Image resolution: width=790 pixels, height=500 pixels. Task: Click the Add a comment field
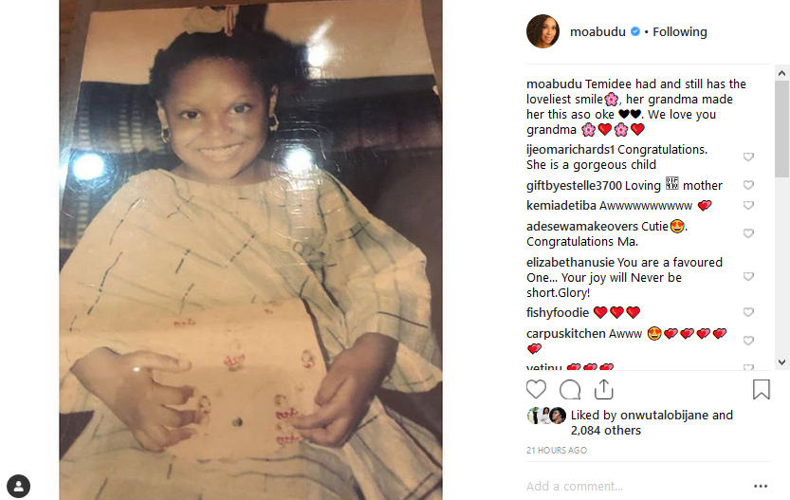tap(634, 487)
